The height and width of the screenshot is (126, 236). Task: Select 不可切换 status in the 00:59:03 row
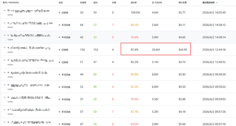(65, 99)
